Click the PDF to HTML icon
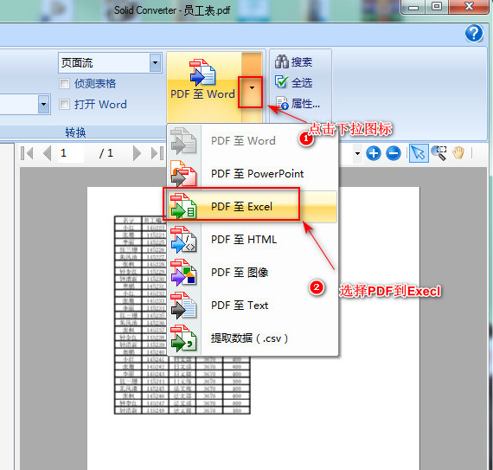Image resolution: width=493 pixels, height=470 pixels. tap(183, 240)
